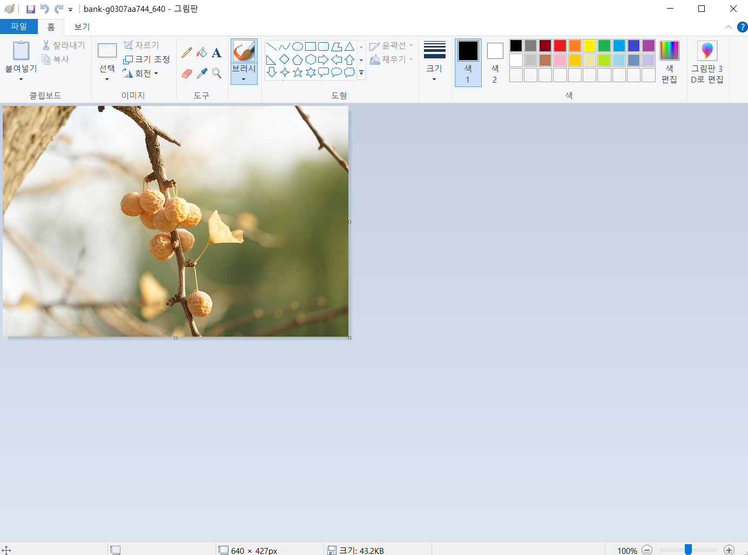Choose the Hexagon shape
The height and width of the screenshot is (555, 748).
pyautogui.click(x=311, y=59)
